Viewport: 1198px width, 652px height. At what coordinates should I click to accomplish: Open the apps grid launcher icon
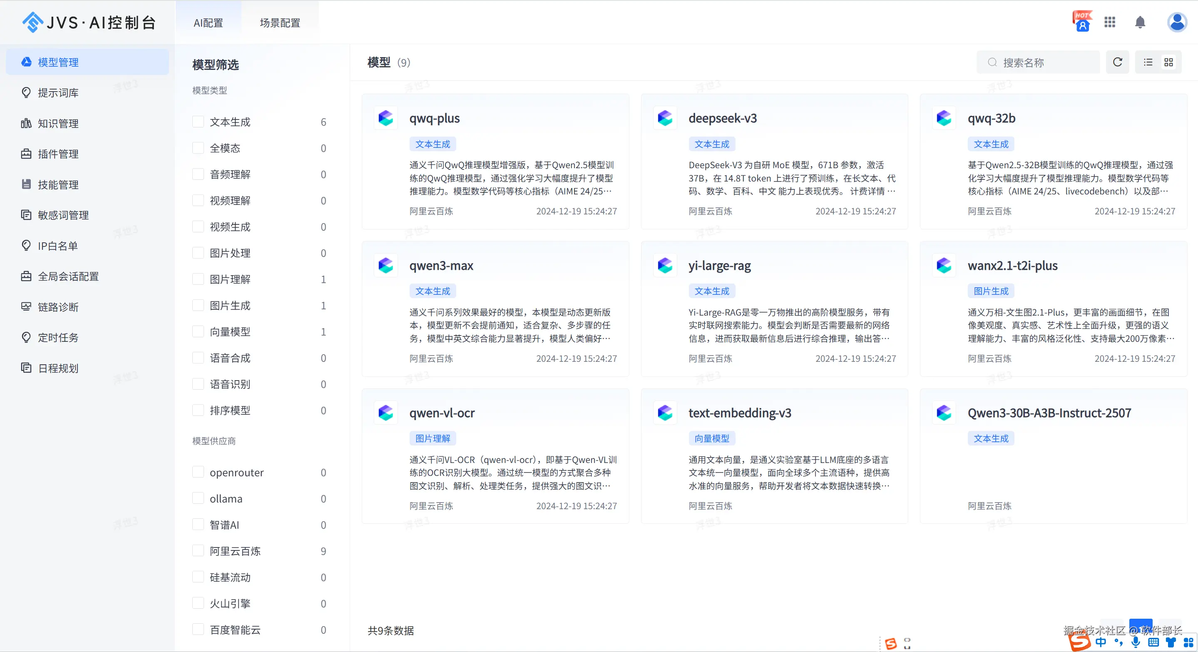(x=1110, y=22)
